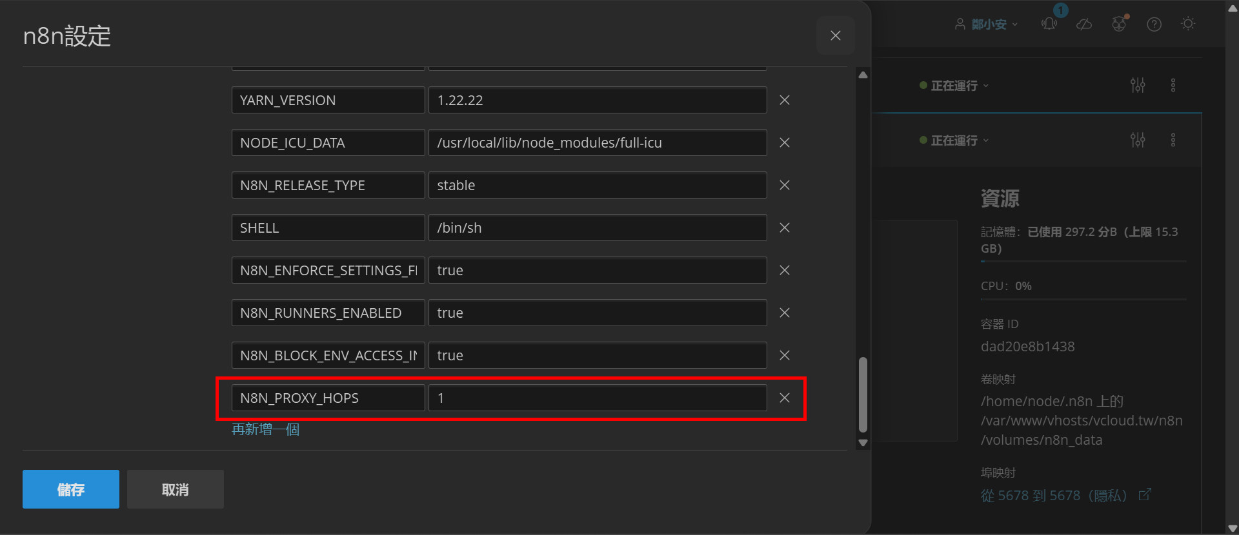The width and height of the screenshot is (1239, 535).
Task: Click the page scrollbar down arrow
Action: click(1233, 529)
